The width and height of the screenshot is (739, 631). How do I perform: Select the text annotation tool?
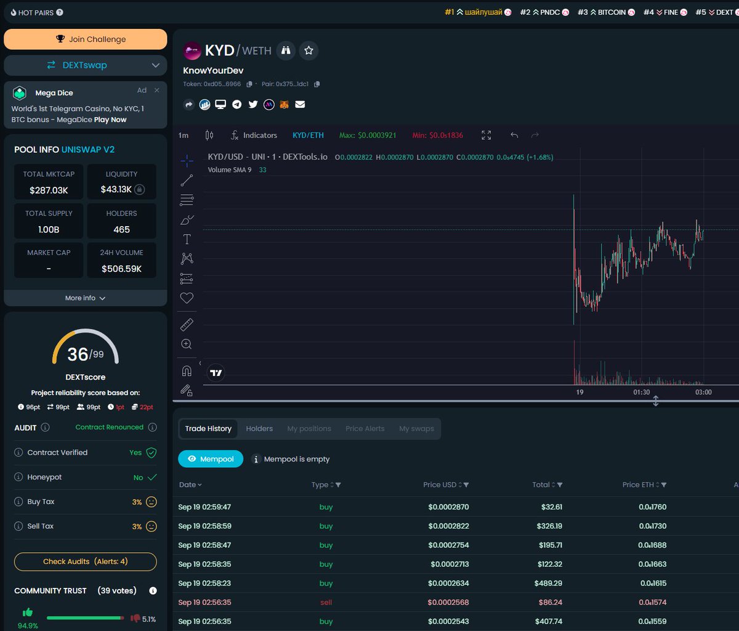pos(187,239)
